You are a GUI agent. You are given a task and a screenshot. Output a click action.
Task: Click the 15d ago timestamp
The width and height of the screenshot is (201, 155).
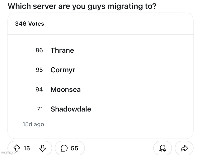click(x=33, y=124)
